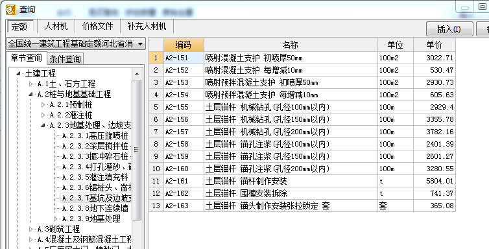The image size is (489, 249).
Task: Select tree item A.2.3.7基坑及边坡
Action: coord(97,198)
